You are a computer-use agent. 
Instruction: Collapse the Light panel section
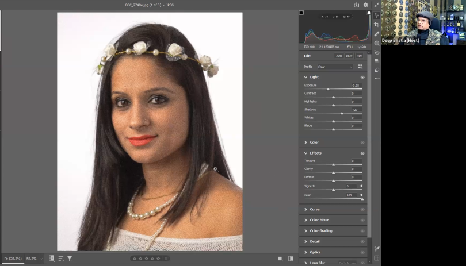point(305,77)
